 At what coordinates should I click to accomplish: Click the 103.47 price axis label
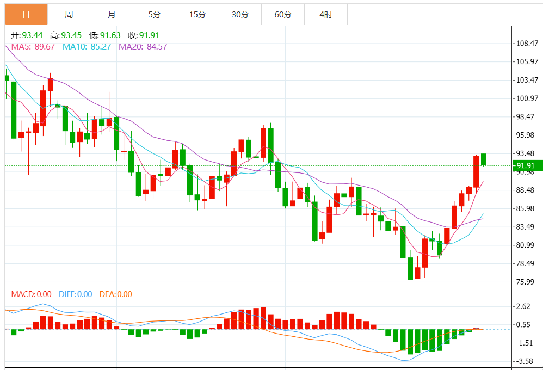(x=527, y=80)
